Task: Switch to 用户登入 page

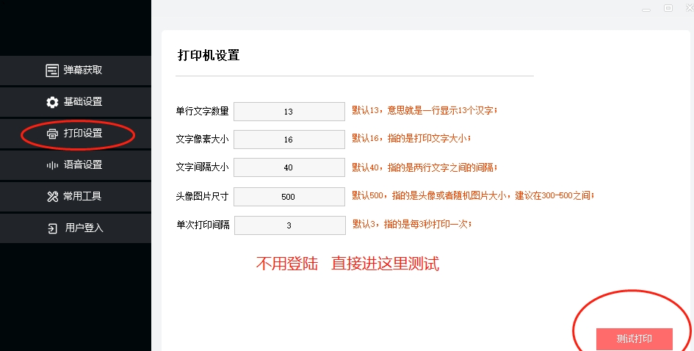Action: pyautogui.click(x=84, y=228)
